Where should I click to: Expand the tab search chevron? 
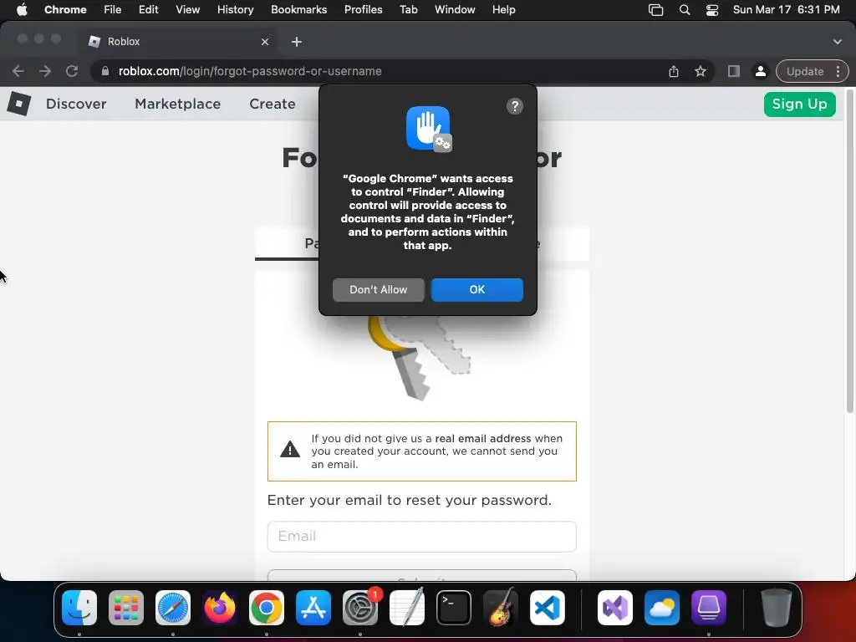(838, 42)
